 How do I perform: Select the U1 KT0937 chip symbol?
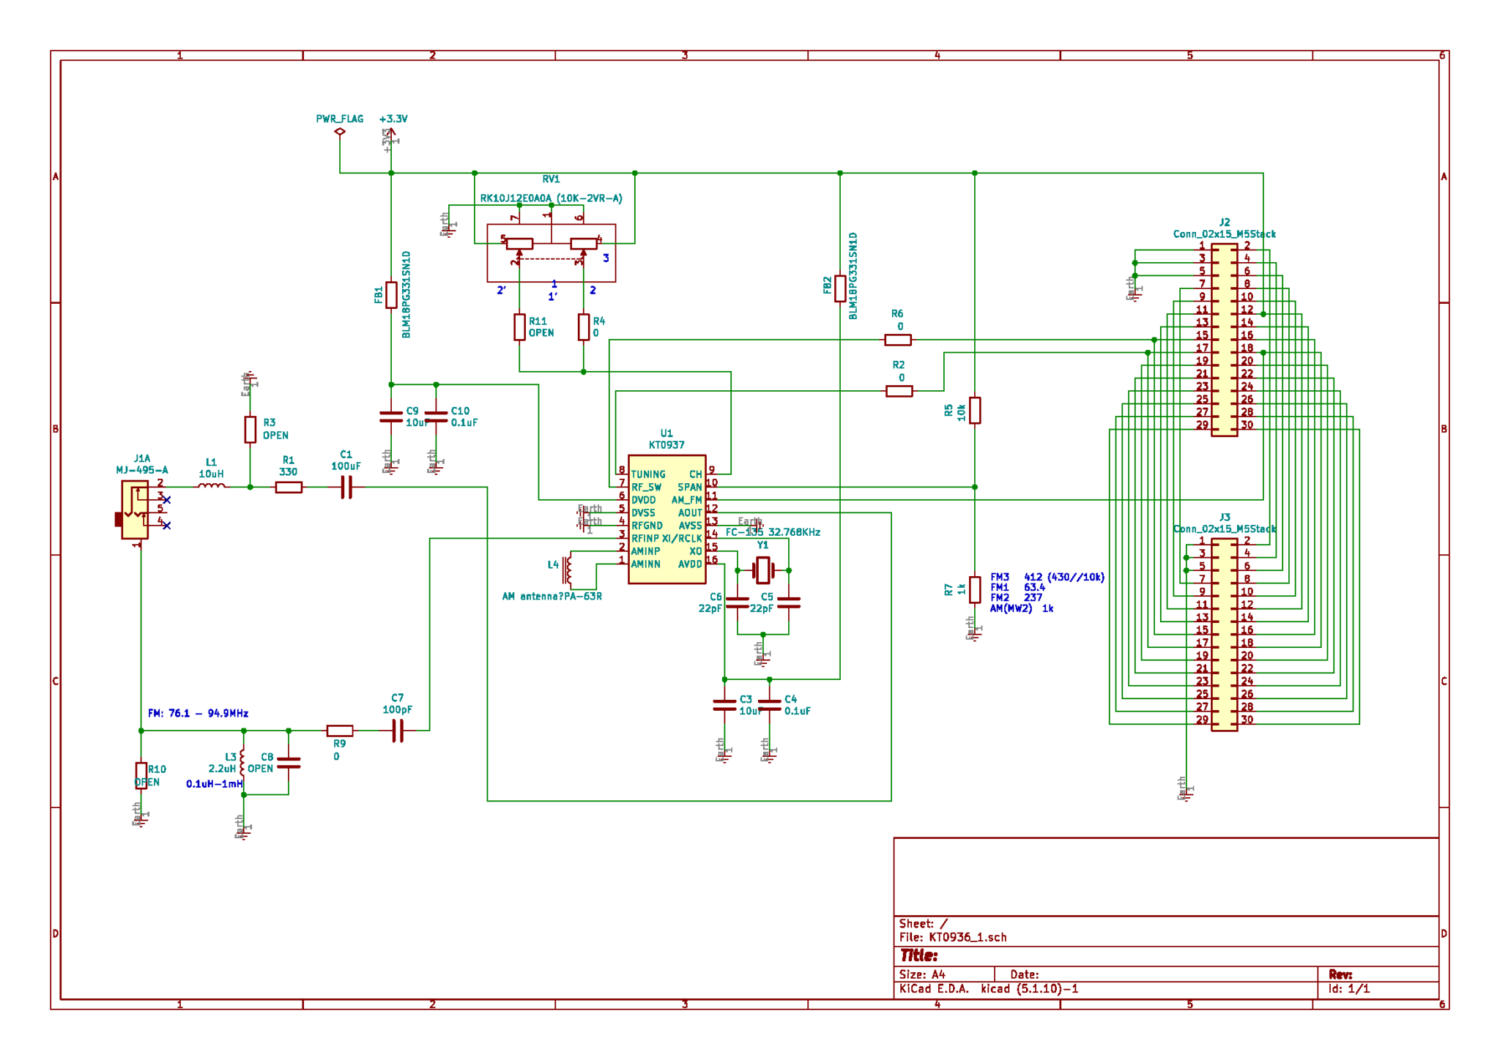click(x=667, y=519)
